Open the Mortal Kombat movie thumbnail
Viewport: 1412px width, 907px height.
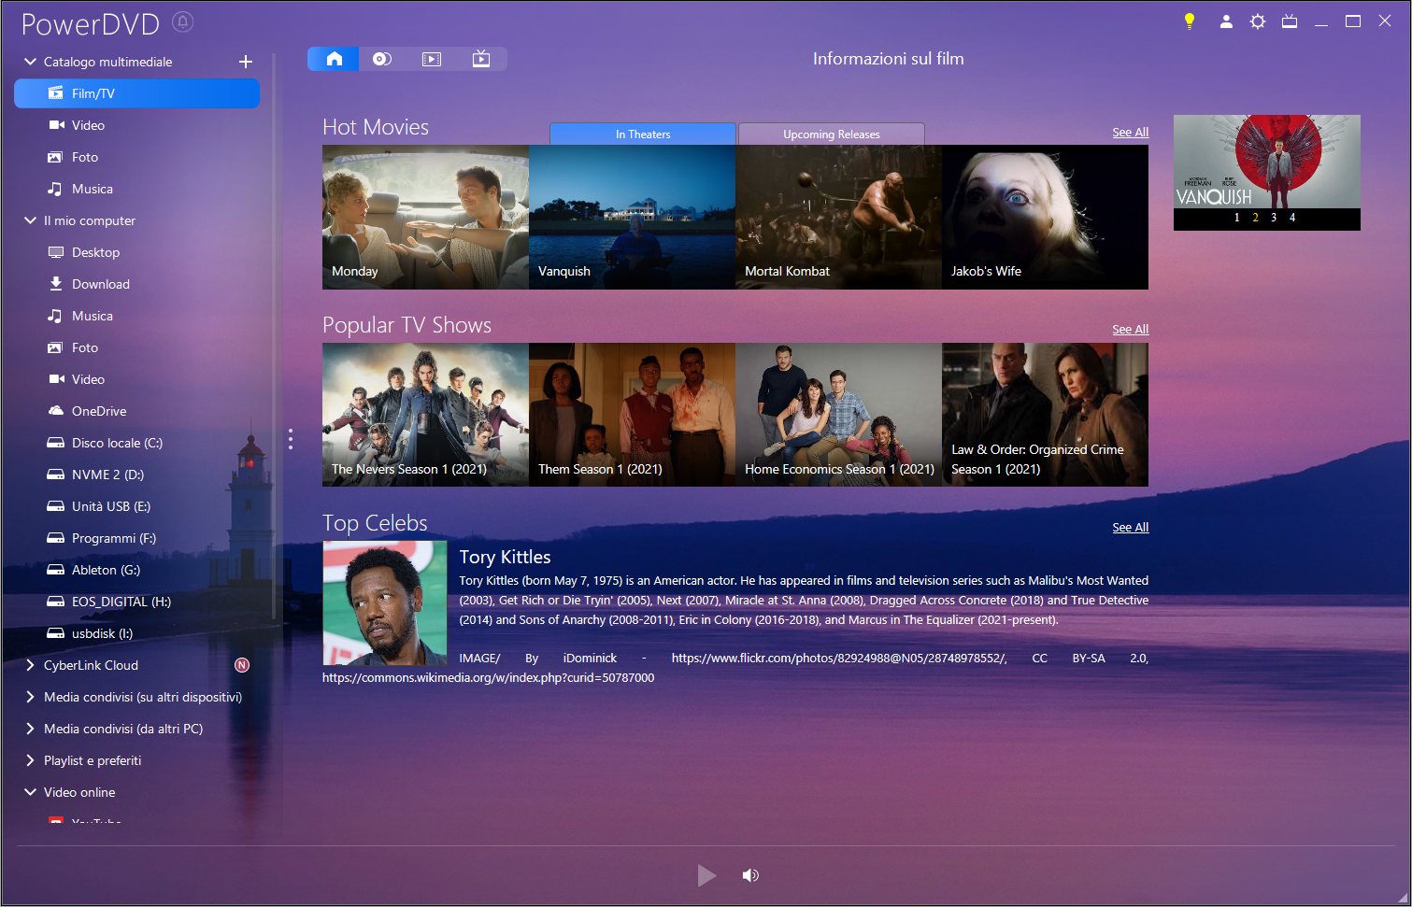pos(838,217)
